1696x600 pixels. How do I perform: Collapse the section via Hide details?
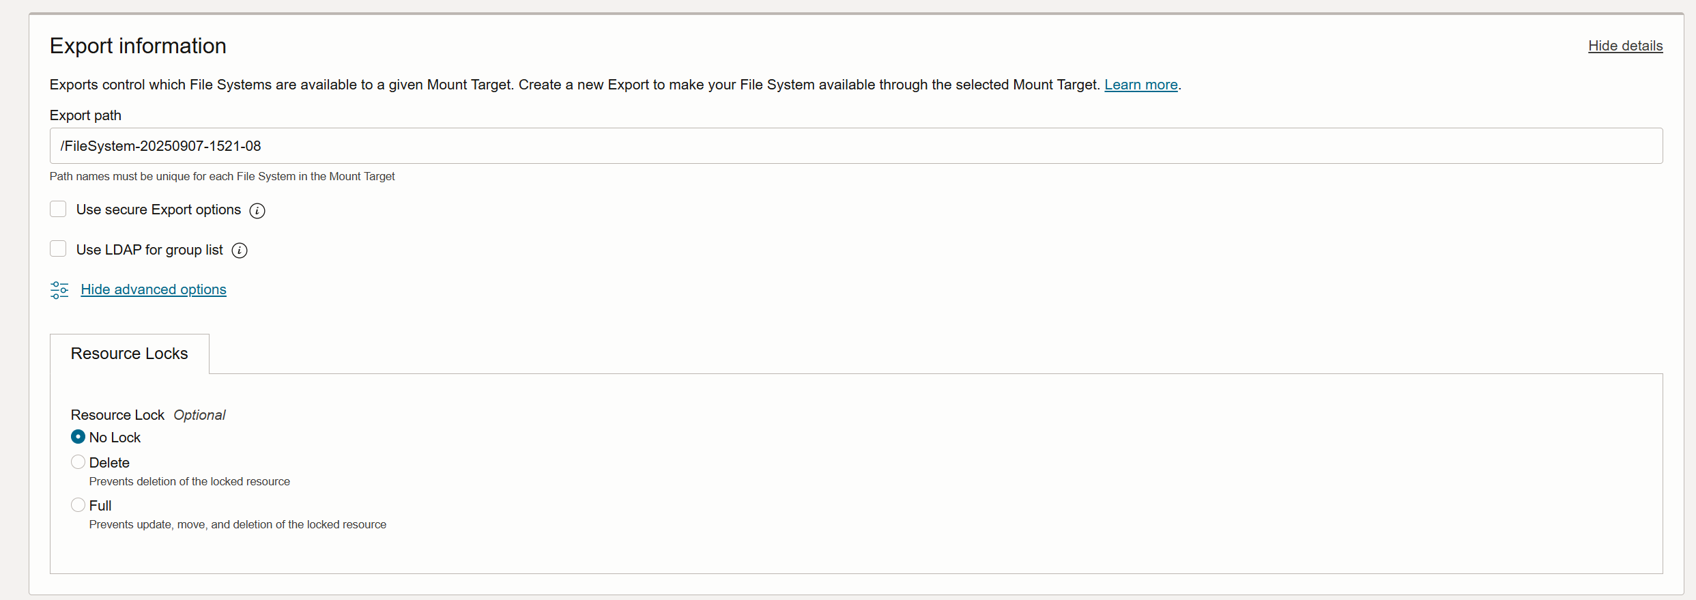(x=1625, y=46)
